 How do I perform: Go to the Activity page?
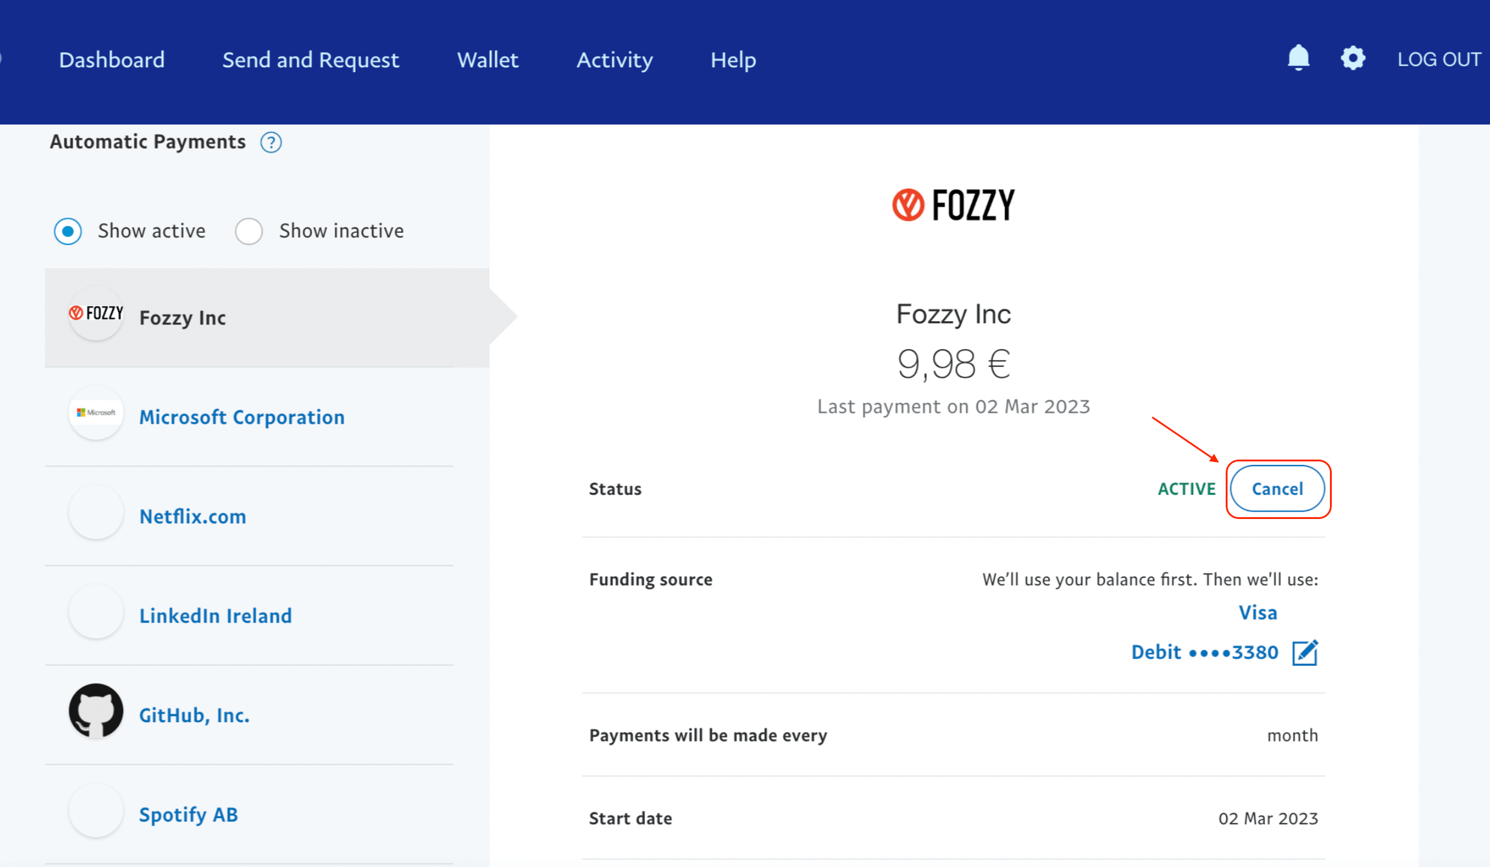(x=614, y=60)
